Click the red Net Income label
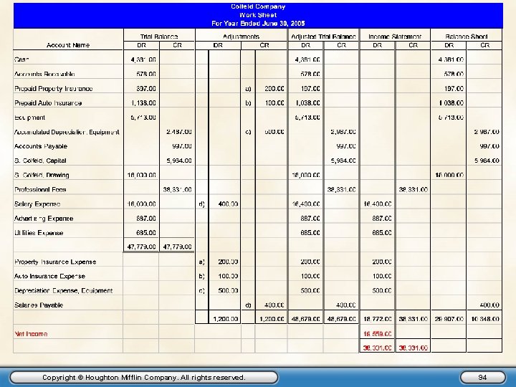The height and width of the screenshot is (387, 516). pos(31,334)
